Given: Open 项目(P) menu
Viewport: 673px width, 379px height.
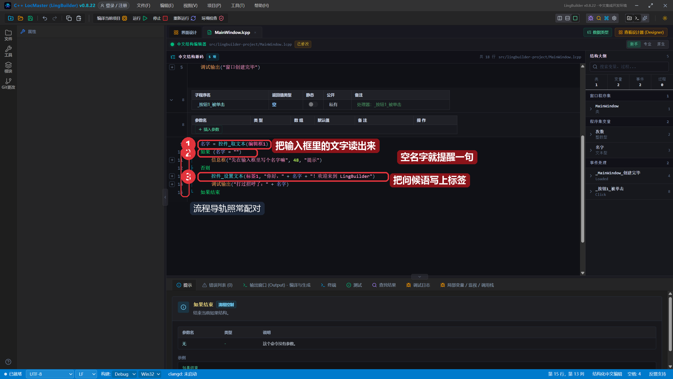Looking at the screenshot, I should [214, 6].
